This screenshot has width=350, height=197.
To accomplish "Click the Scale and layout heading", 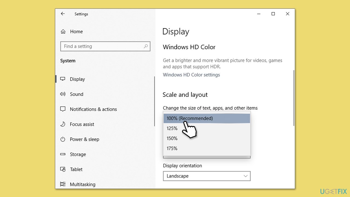I will click(x=185, y=95).
